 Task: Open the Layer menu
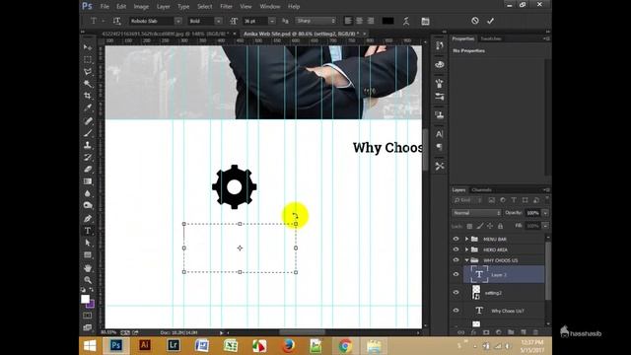pyautogui.click(x=163, y=7)
